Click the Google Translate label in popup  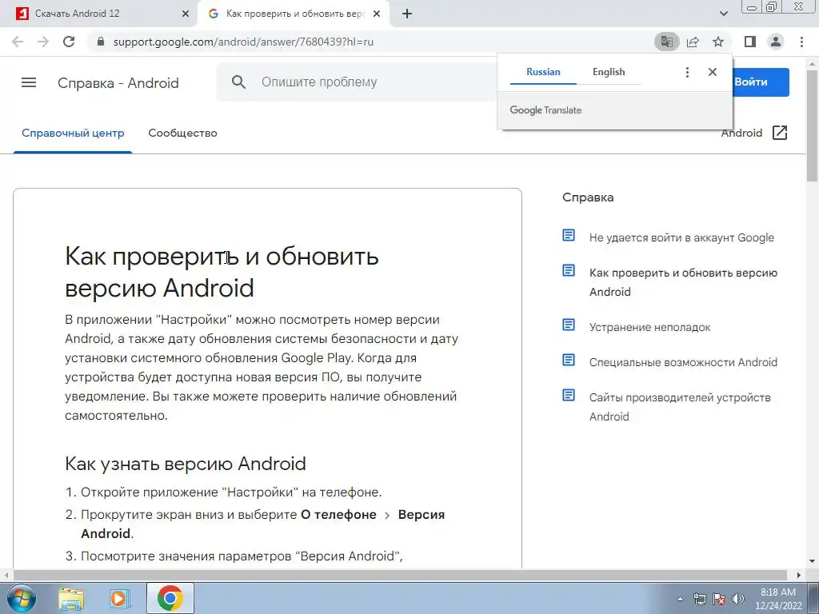545,110
